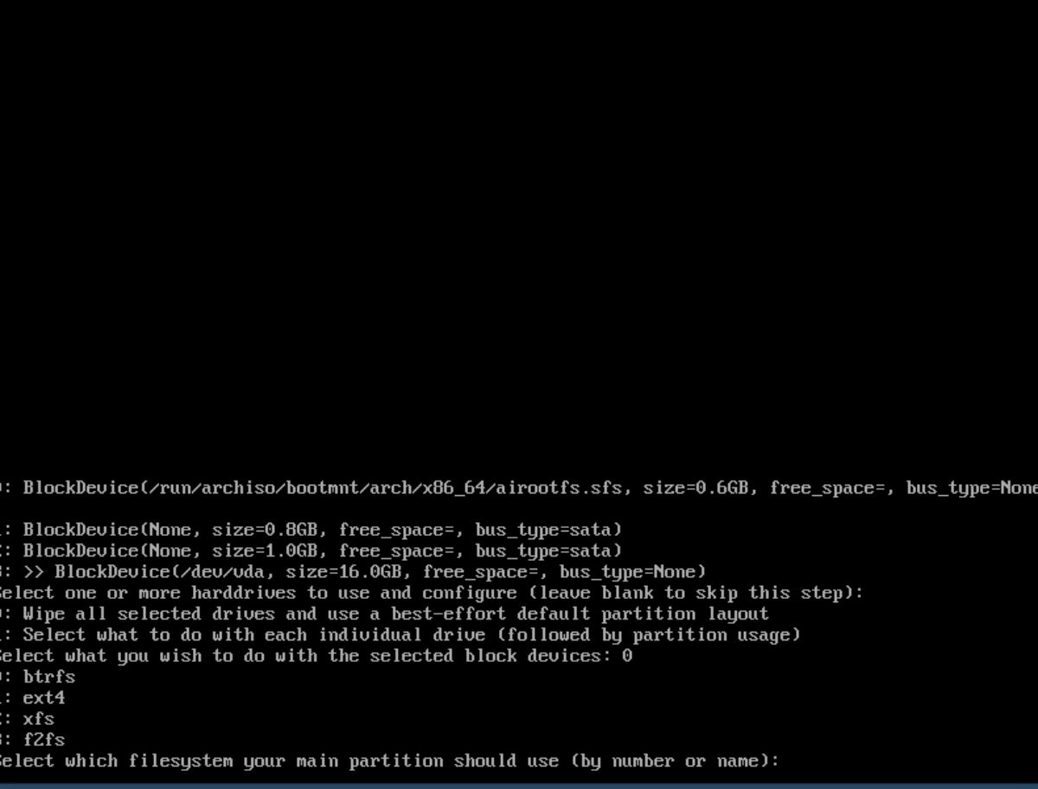Click the btrfs filesystem option
Screen dimensions: 1038x789
coord(38,677)
